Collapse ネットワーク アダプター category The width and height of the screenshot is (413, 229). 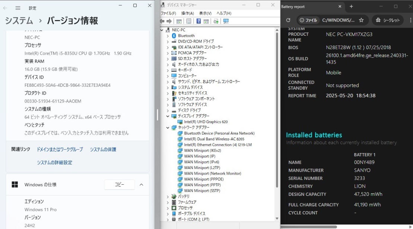tap(168, 128)
